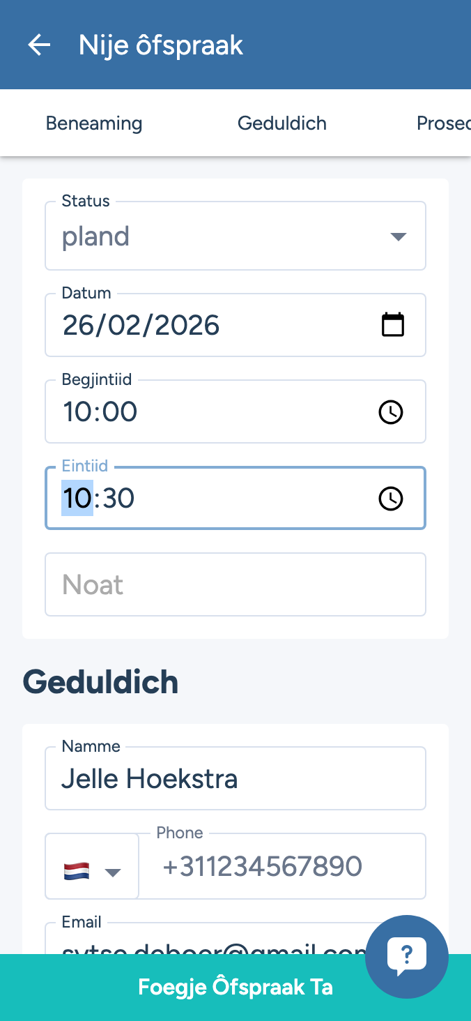
Task: Click the Phone number input field
Action: coord(282,867)
